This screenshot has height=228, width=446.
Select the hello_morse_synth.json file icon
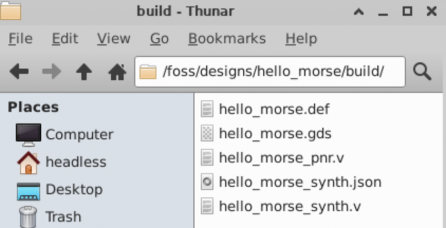tap(207, 182)
